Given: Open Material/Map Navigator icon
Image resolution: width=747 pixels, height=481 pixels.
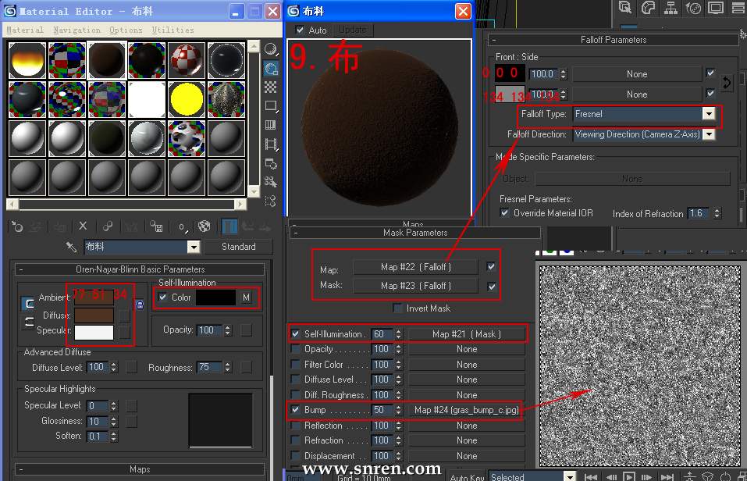Looking at the screenshot, I should (271, 201).
